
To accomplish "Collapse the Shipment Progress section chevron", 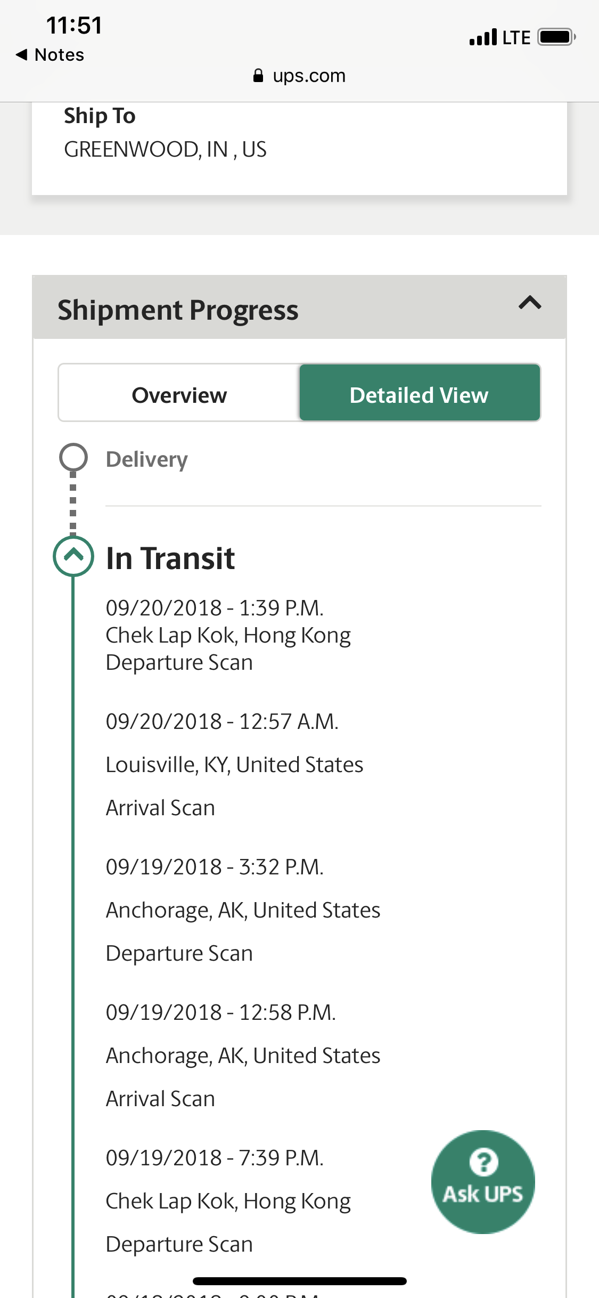I will (x=530, y=303).
